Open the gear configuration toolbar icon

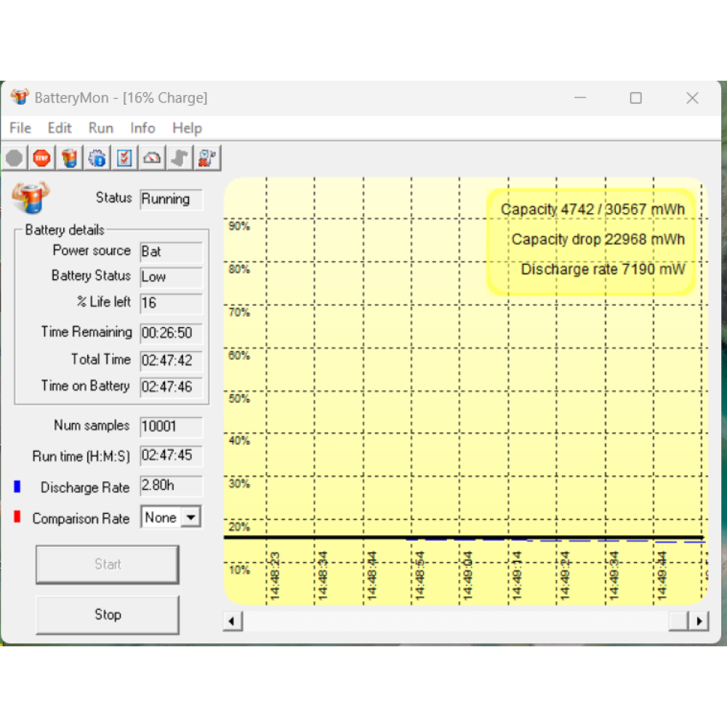(97, 158)
